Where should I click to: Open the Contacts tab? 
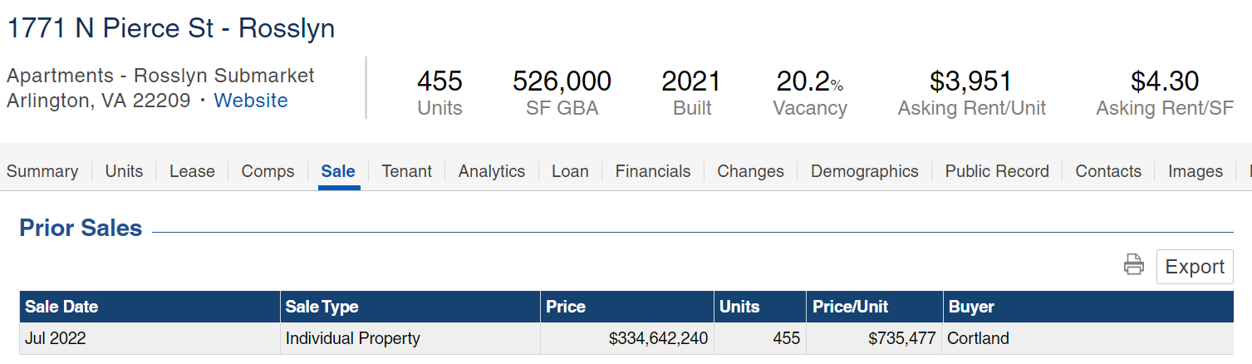pos(1108,171)
